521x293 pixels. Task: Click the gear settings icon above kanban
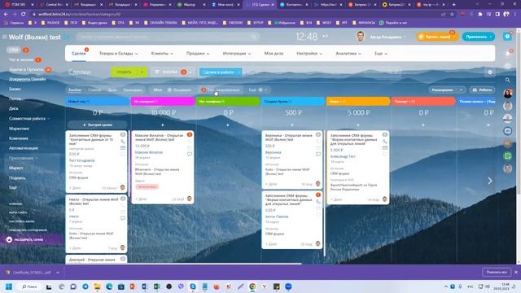(x=490, y=72)
